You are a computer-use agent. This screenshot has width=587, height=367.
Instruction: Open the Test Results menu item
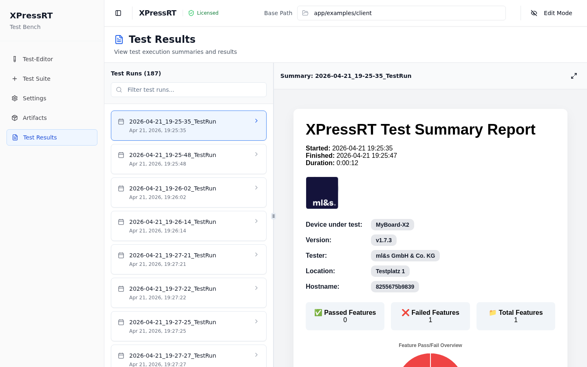(52, 137)
